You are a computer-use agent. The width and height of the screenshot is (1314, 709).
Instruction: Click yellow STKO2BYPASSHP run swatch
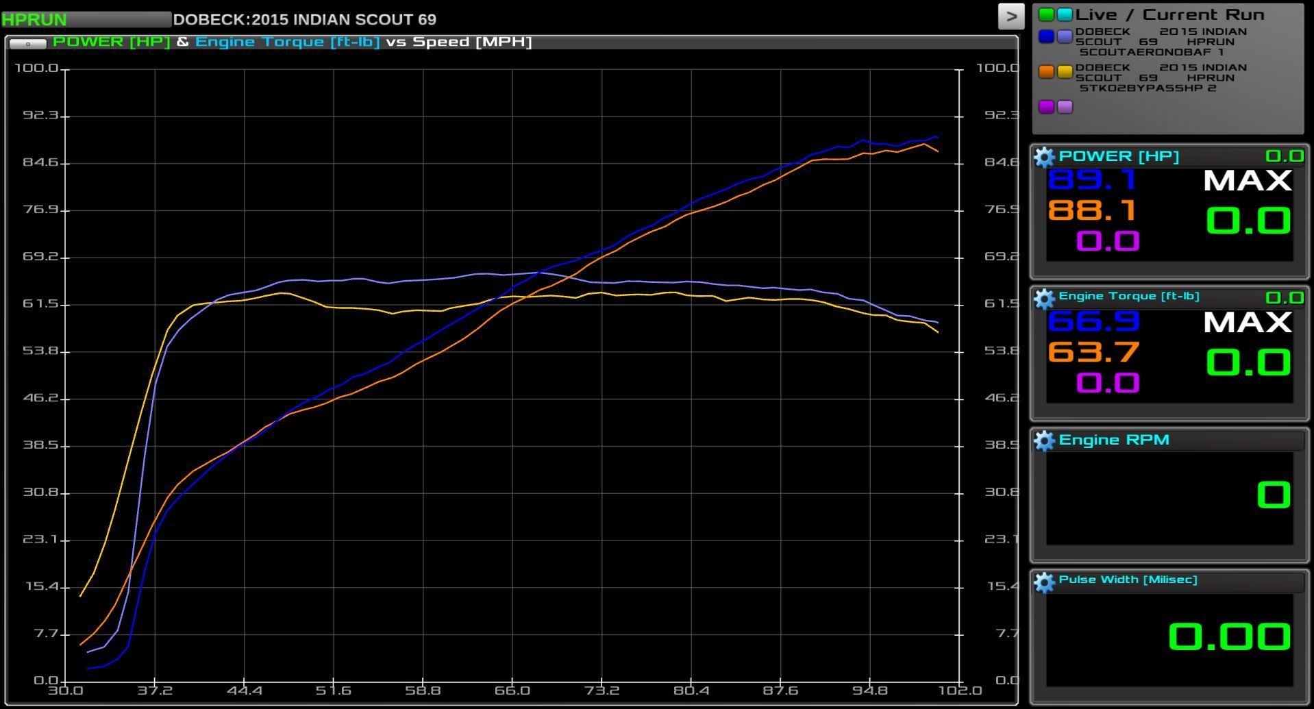click(x=1065, y=72)
